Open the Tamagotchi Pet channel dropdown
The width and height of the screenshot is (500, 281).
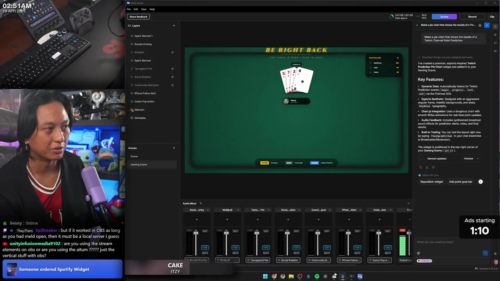tap(268, 210)
